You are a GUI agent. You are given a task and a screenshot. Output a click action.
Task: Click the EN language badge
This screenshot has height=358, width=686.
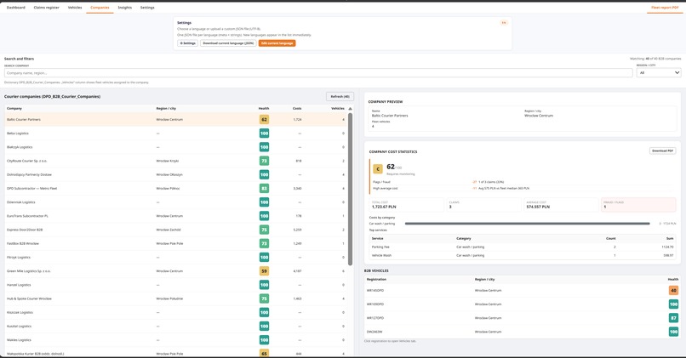point(504,23)
